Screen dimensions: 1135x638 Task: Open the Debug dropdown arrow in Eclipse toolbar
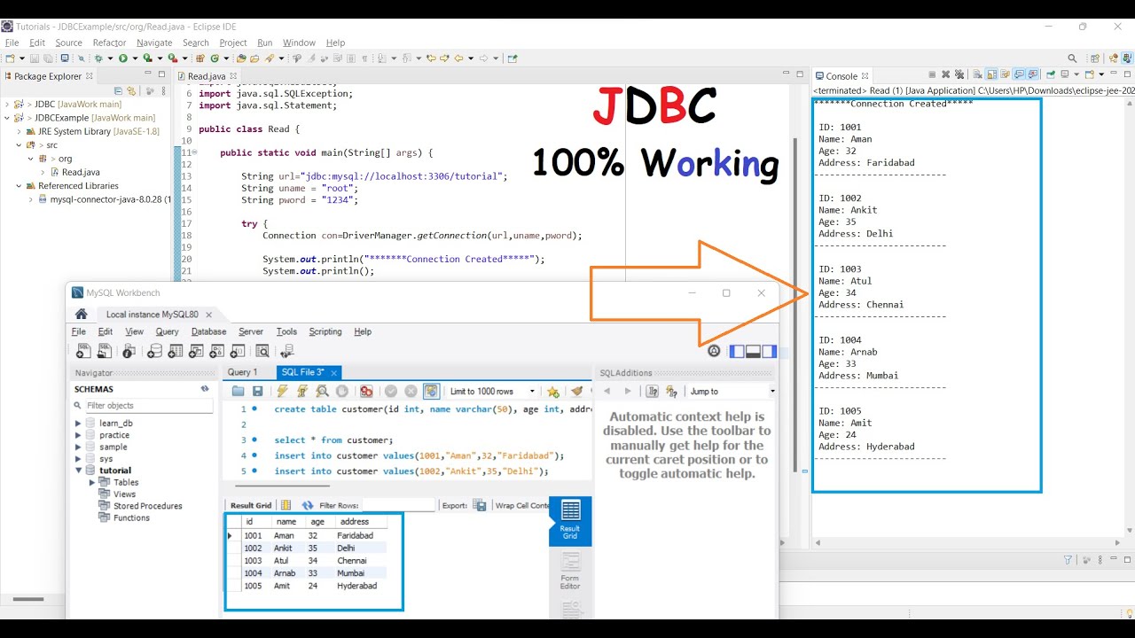(110, 58)
